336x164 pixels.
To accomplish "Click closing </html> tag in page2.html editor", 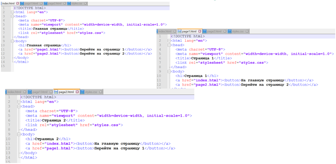I will click(29, 157).
